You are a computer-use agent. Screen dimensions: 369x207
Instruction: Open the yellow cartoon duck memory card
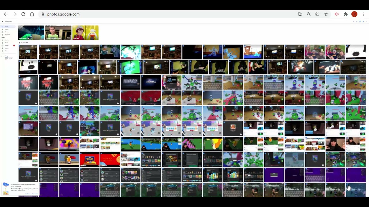pos(85,33)
